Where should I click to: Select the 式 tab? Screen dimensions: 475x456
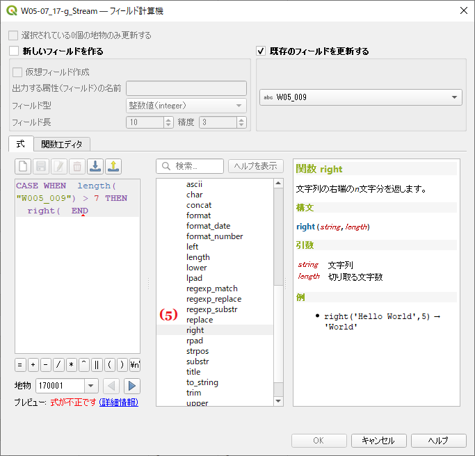tap(20, 144)
